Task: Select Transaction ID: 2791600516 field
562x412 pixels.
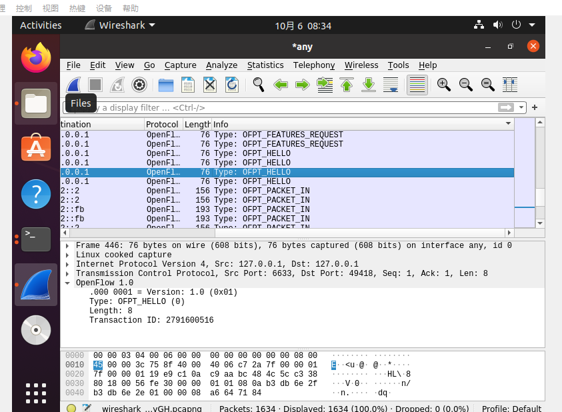Action: click(151, 320)
